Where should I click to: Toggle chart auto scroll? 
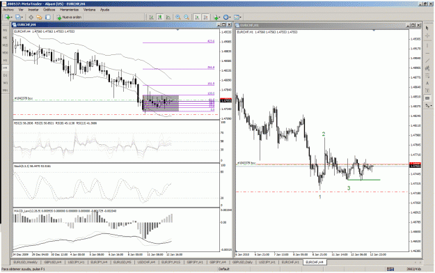pos(197,17)
